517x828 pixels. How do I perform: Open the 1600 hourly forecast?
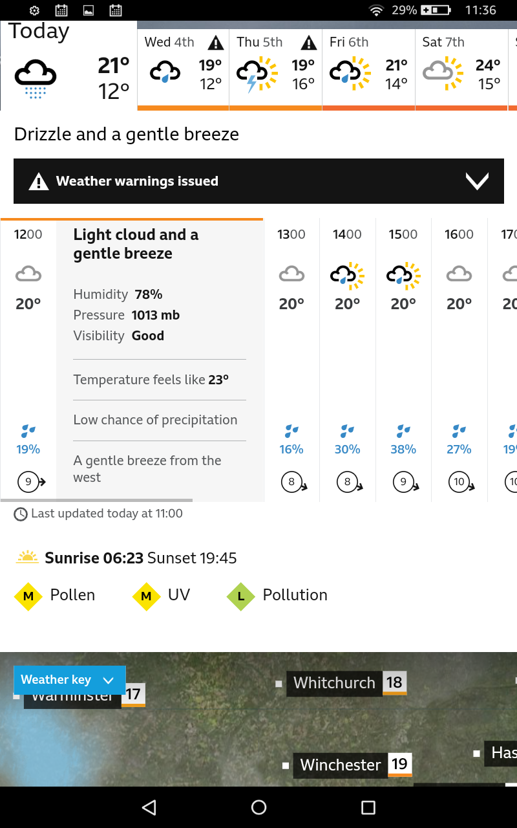coord(459,360)
